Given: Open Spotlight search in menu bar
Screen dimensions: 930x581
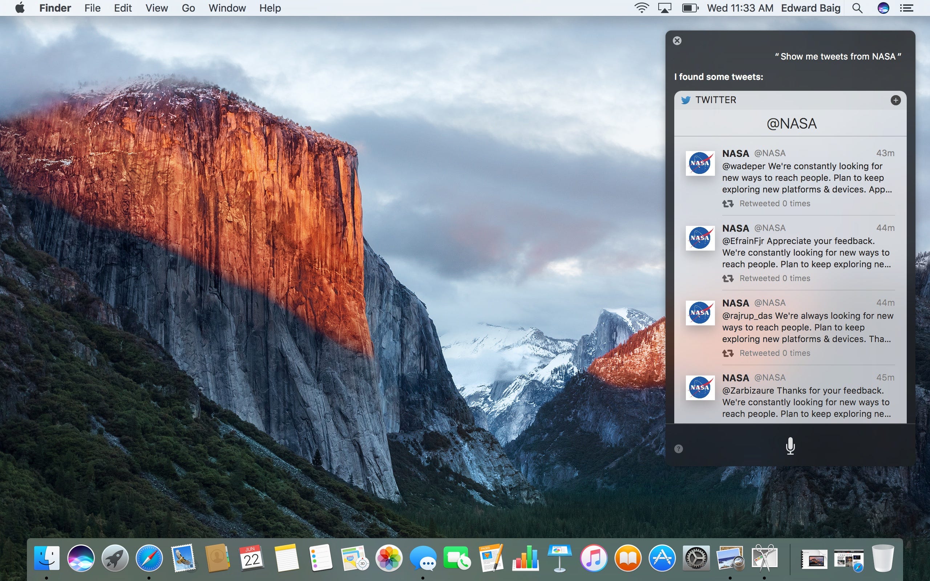Looking at the screenshot, I should (857, 8).
